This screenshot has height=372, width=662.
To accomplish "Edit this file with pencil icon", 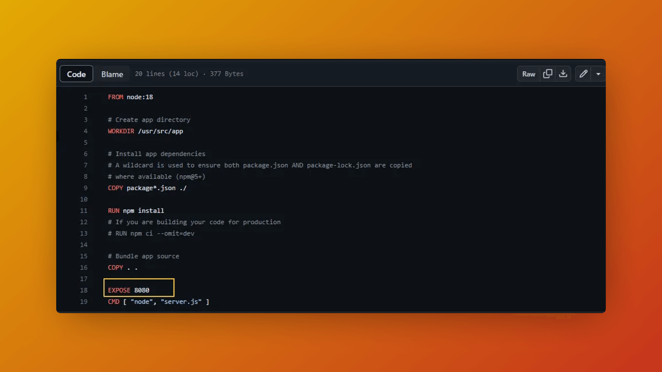I will coord(583,74).
